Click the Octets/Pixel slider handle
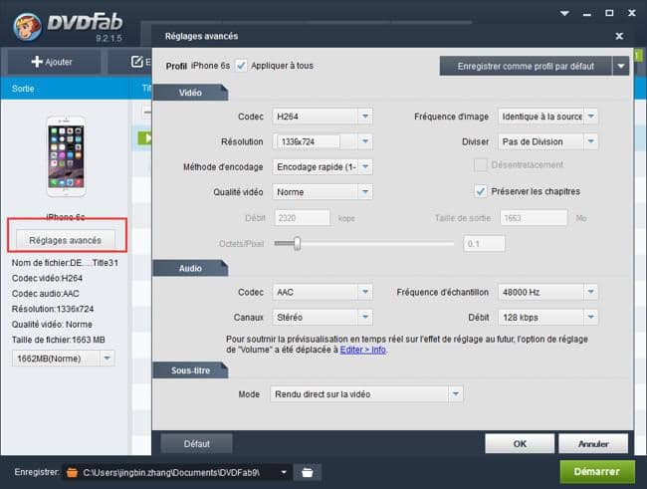The image size is (647, 489). pos(297,244)
